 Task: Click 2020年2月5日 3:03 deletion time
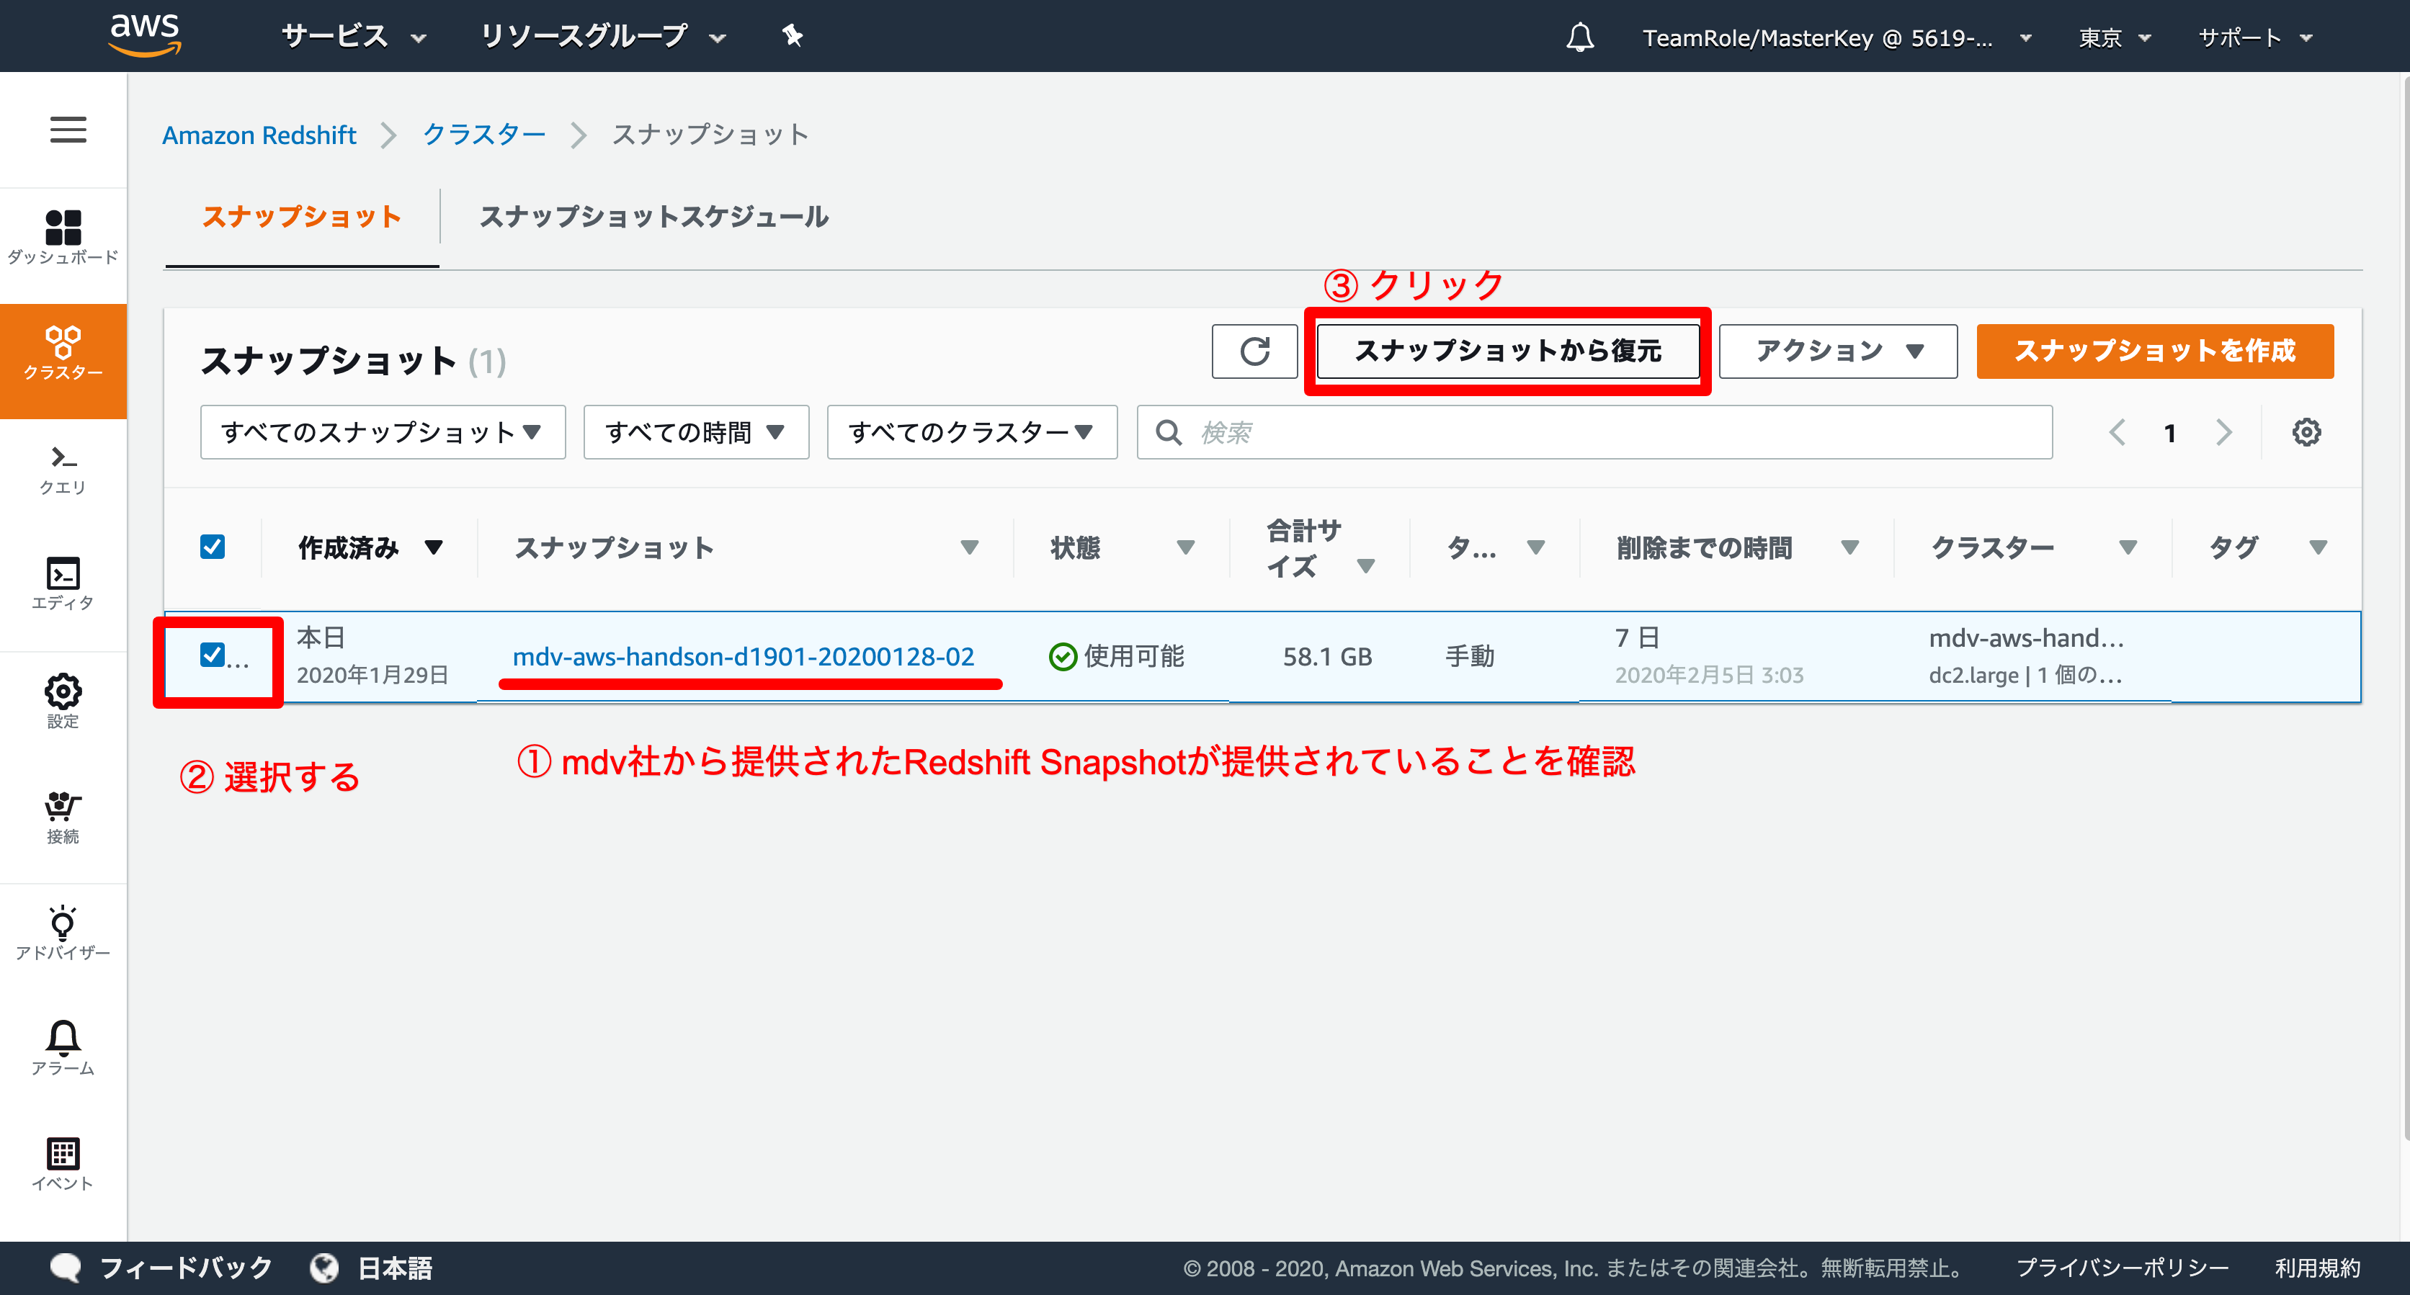(1708, 676)
